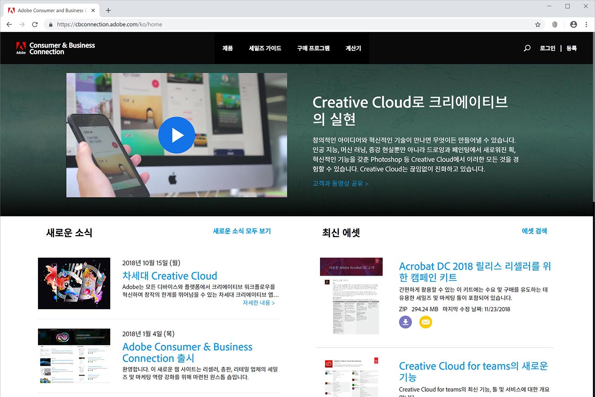Open Creative Cloud for teams의 새로운 기능 title
Image resolution: width=595 pixels, height=397 pixels.
[x=473, y=371]
